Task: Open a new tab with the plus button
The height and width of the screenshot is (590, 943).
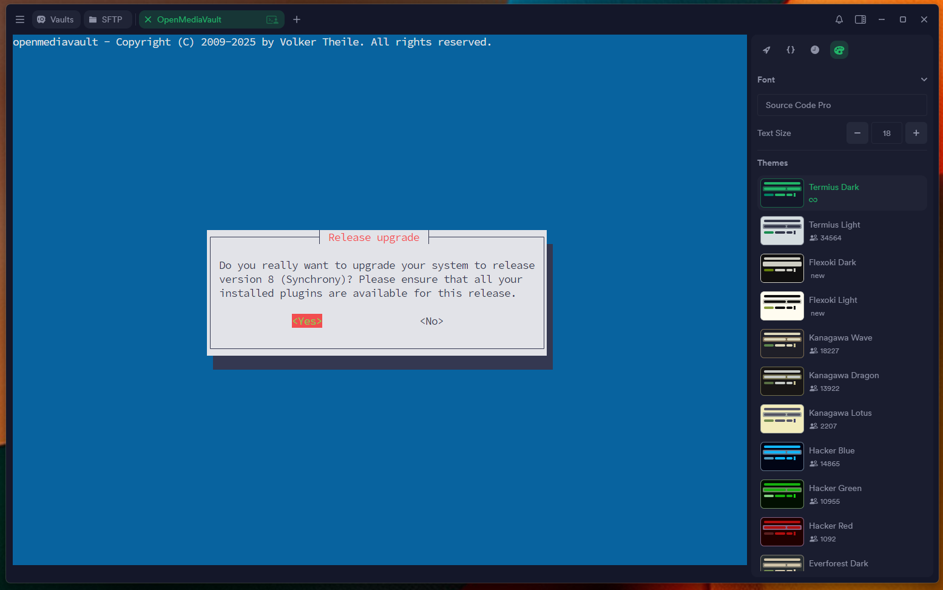Action: point(297,19)
